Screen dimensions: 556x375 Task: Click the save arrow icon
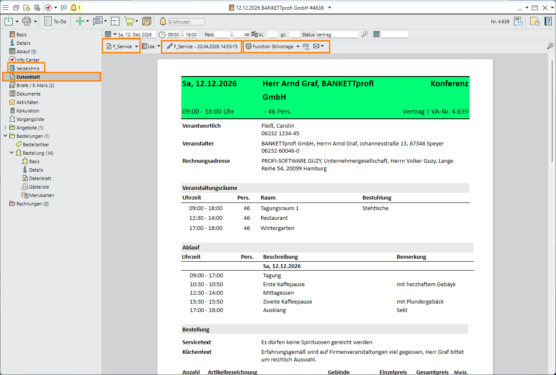coord(9,21)
